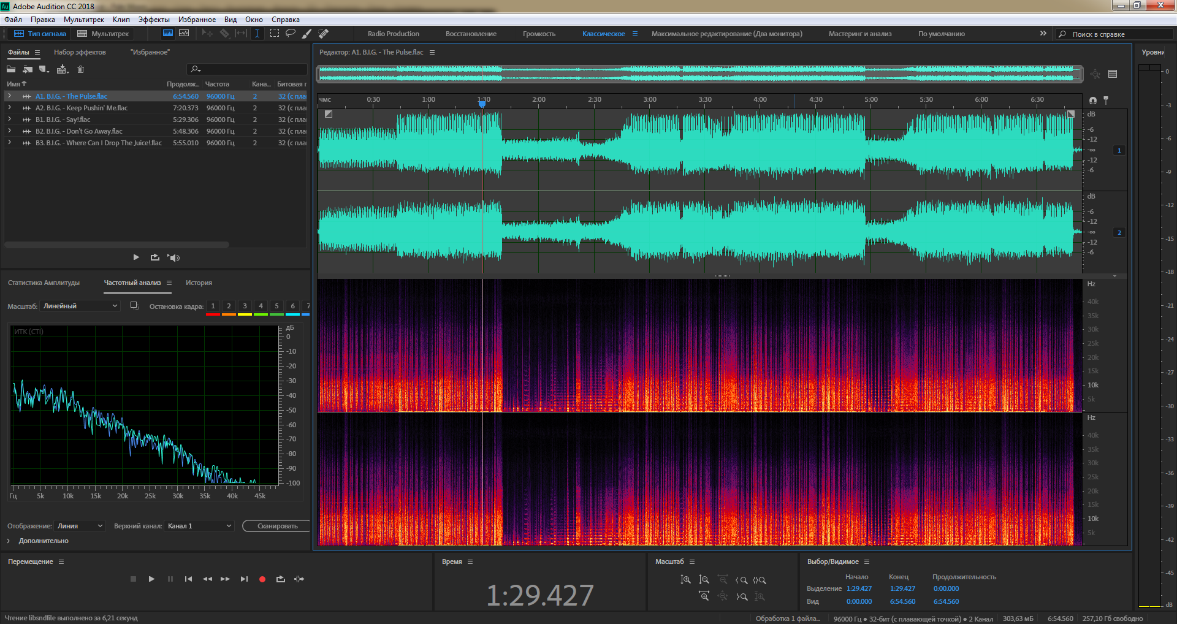
Task: Expand A2. B.I.G. - Keep Pushin' Me.flac row
Action: (9, 107)
